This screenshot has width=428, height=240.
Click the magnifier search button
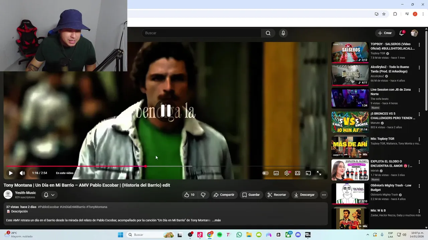[x=268, y=33]
